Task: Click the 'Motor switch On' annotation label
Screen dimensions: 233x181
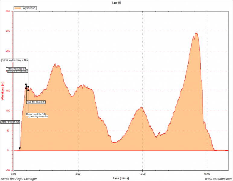Action: click(10, 122)
